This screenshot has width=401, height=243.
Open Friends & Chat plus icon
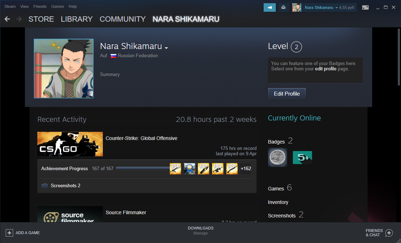pyautogui.click(x=389, y=233)
